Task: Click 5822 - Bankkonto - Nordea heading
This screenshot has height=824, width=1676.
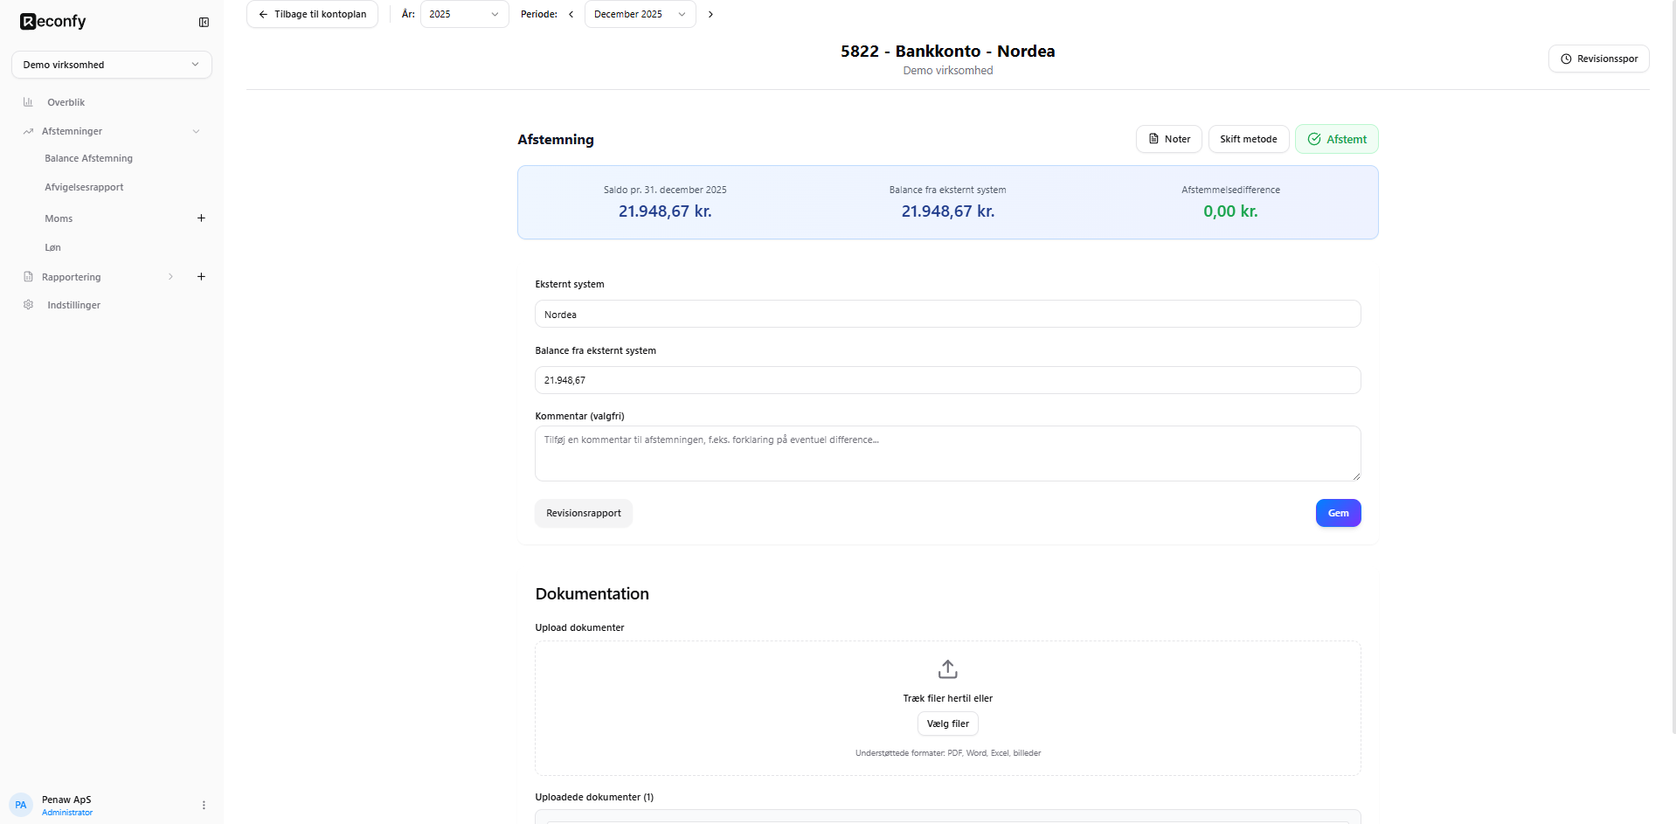Action: (947, 52)
